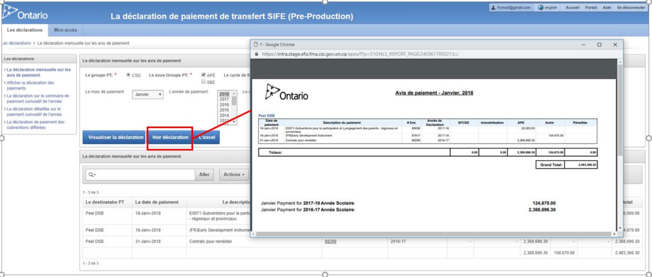Click the padlock icon in popup address bar

pyautogui.click(x=256, y=54)
